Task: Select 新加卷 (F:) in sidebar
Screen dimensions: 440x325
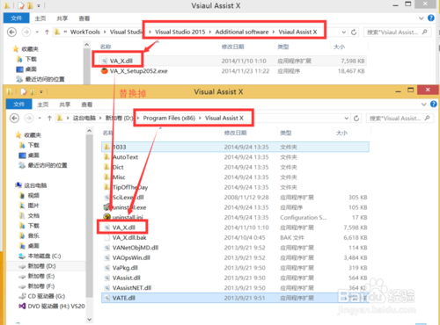Action: pyautogui.click(x=37, y=286)
